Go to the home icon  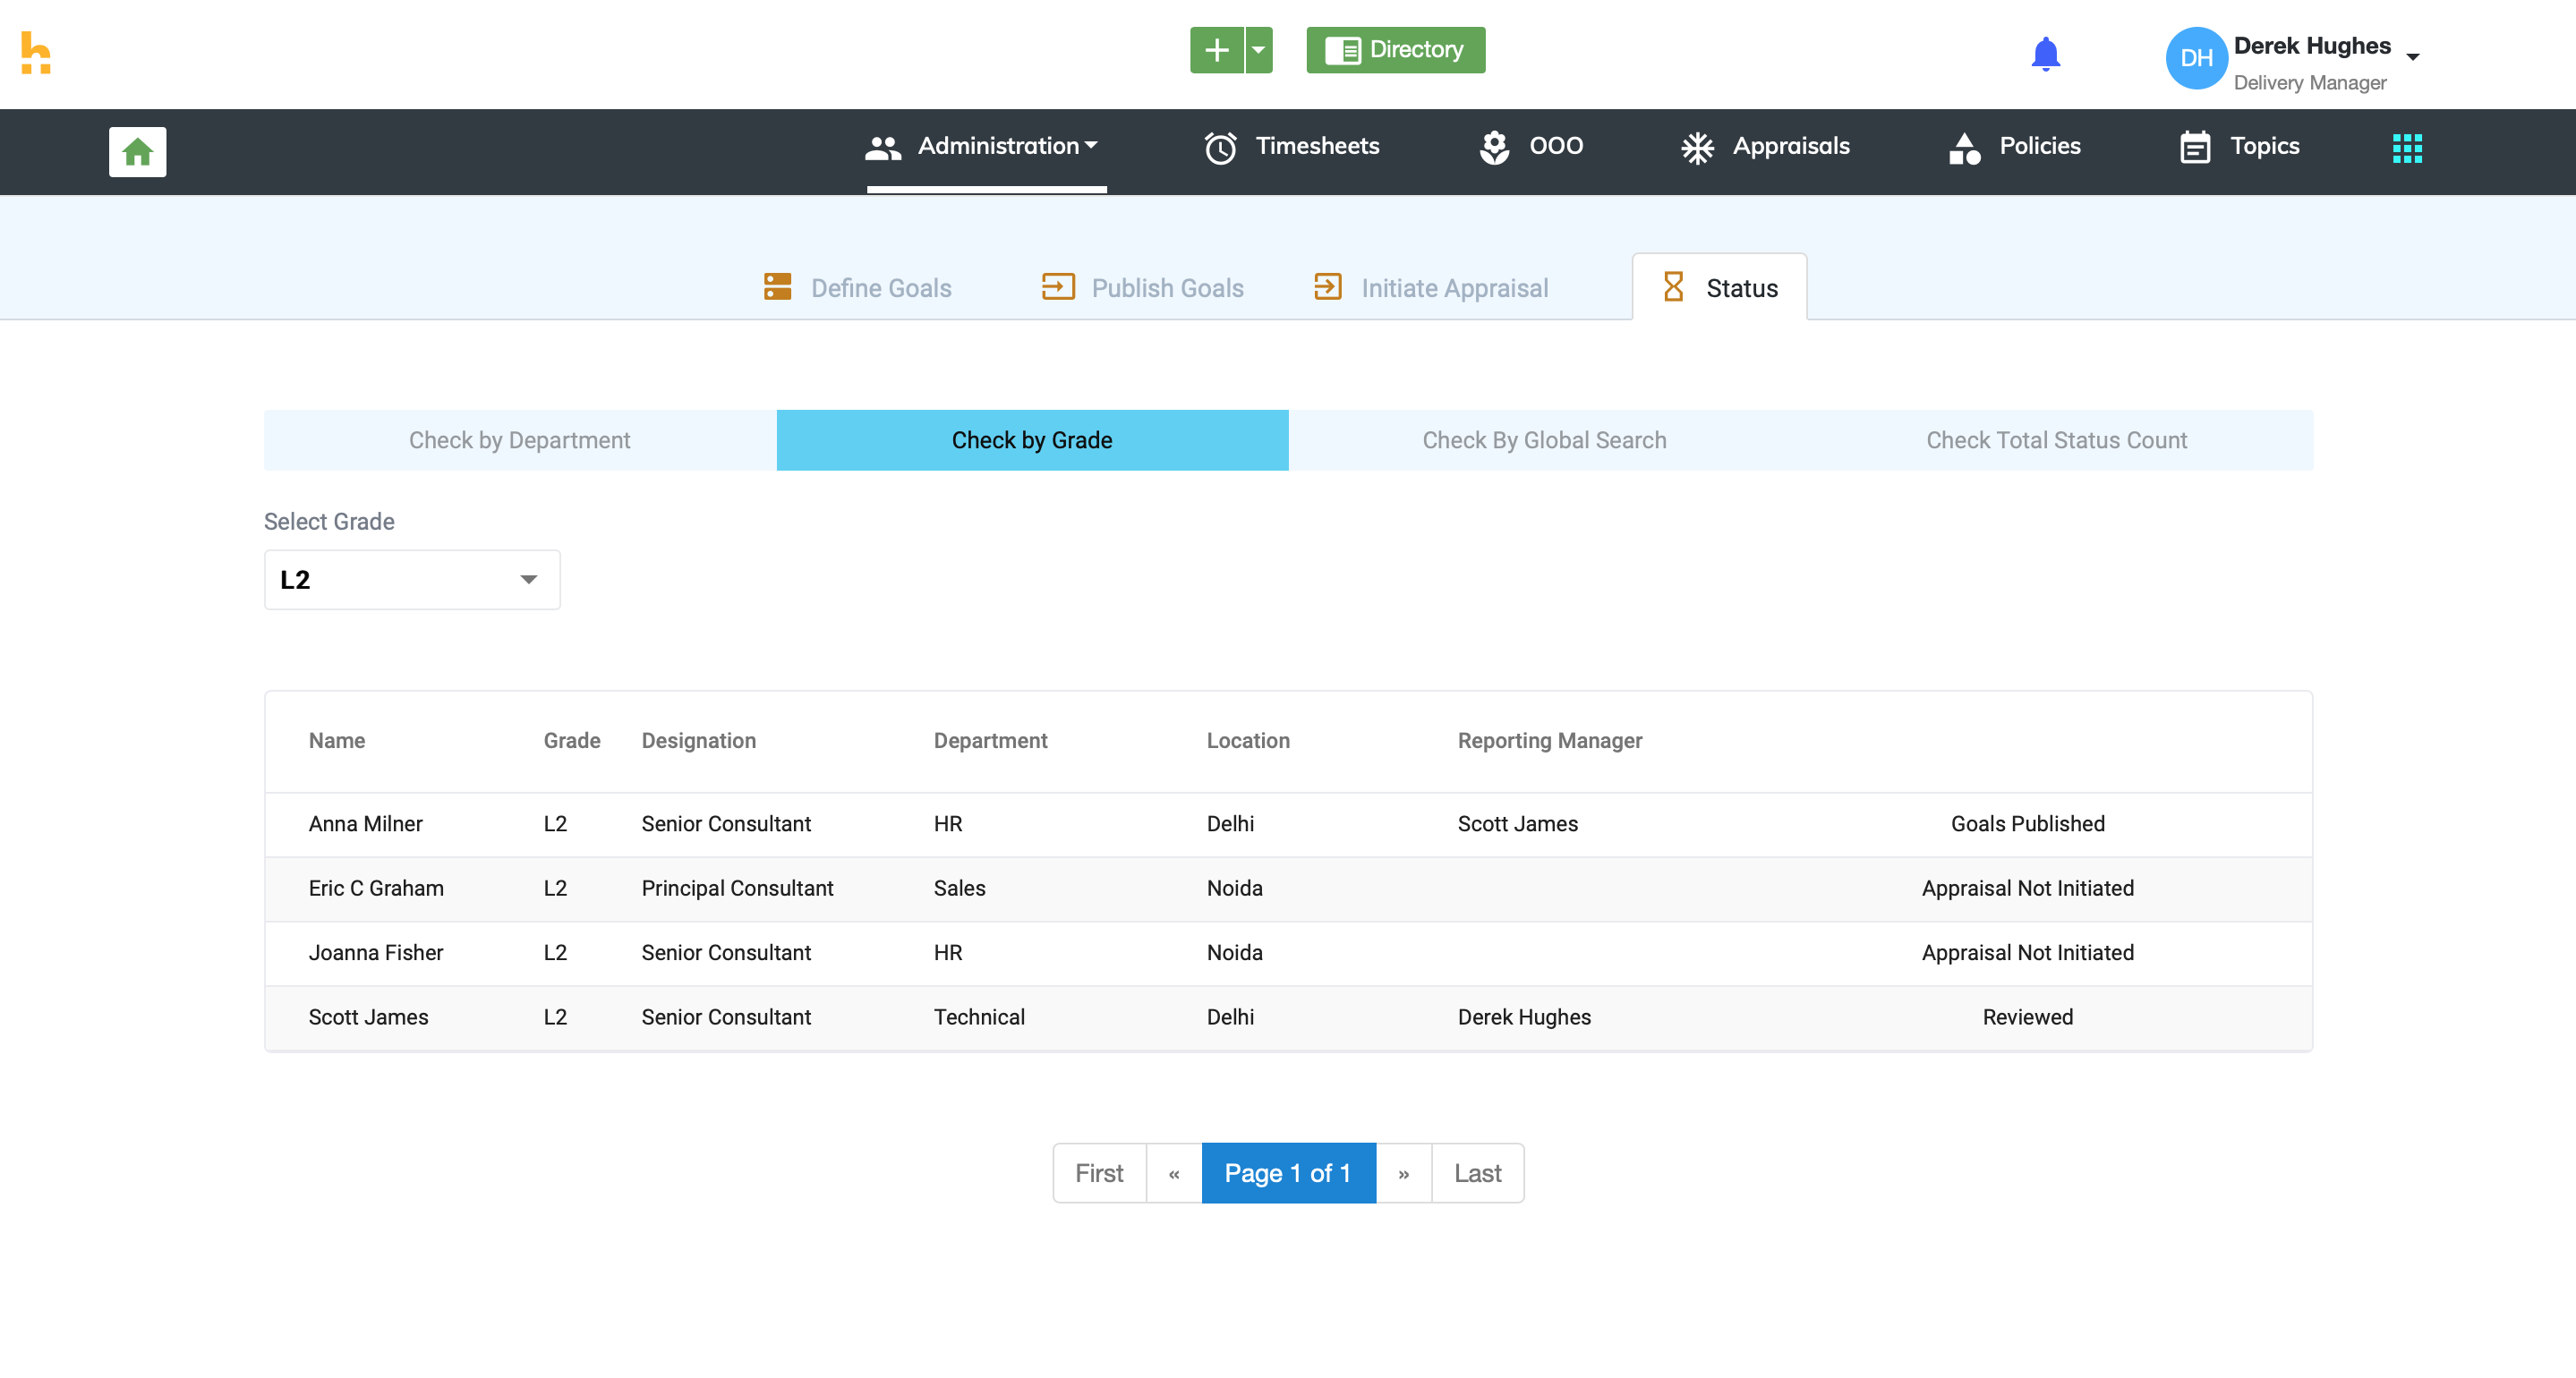138,152
